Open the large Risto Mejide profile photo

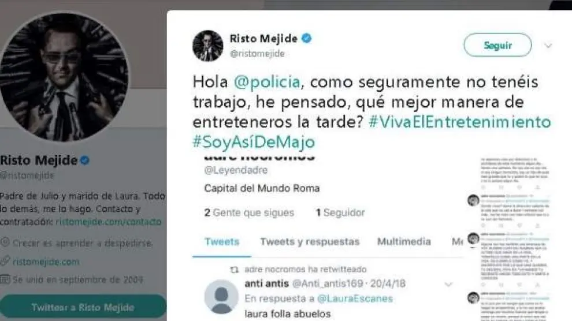(x=64, y=77)
